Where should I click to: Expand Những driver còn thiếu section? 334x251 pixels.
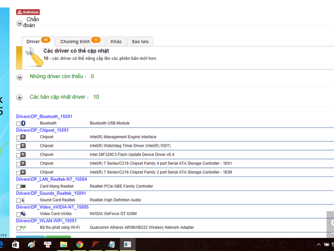click(19, 77)
